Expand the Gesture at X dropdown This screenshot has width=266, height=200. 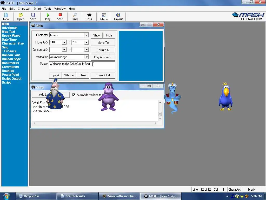[64, 50]
